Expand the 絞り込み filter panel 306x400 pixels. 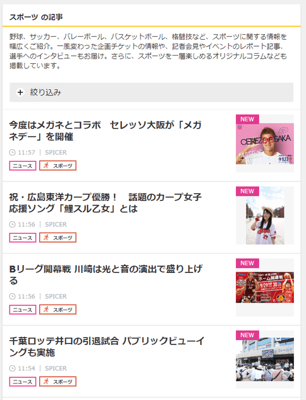point(151,92)
